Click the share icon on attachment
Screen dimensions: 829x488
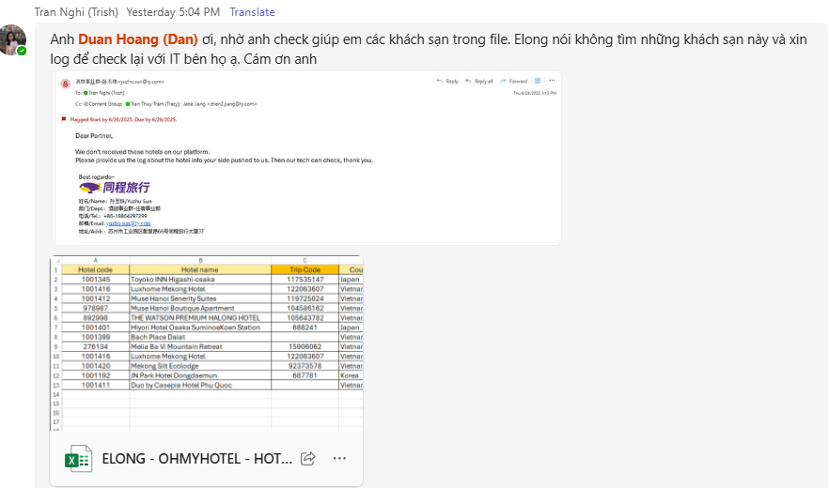[x=308, y=458]
